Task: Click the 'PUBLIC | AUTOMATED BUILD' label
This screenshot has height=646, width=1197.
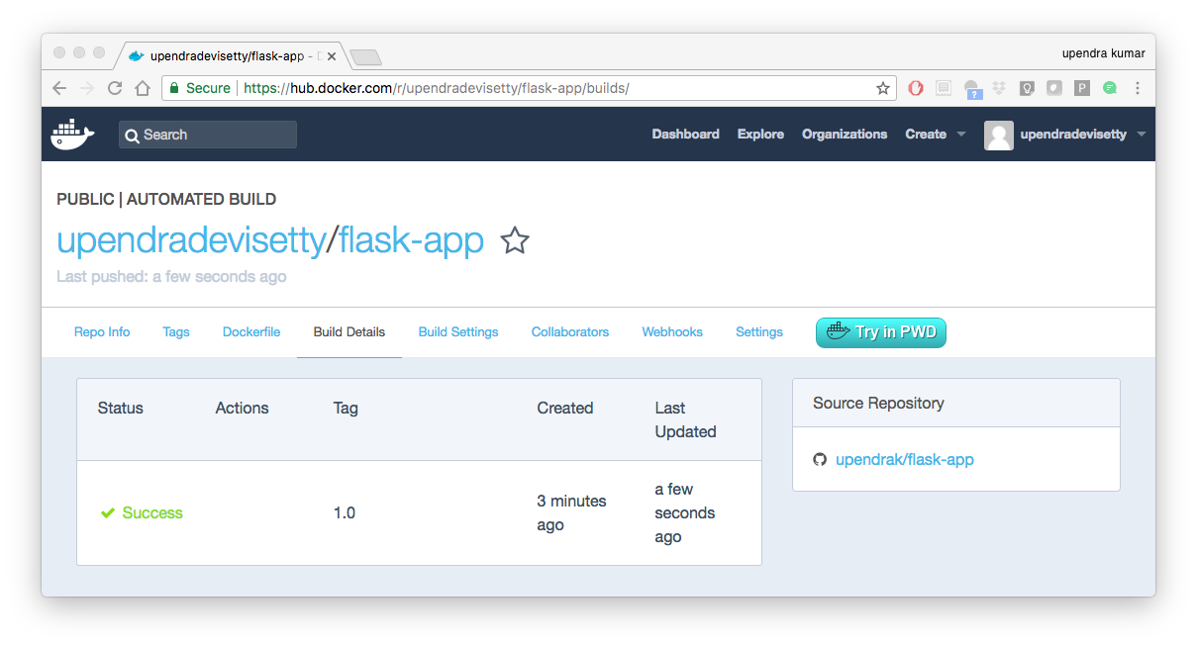Action: (x=166, y=199)
